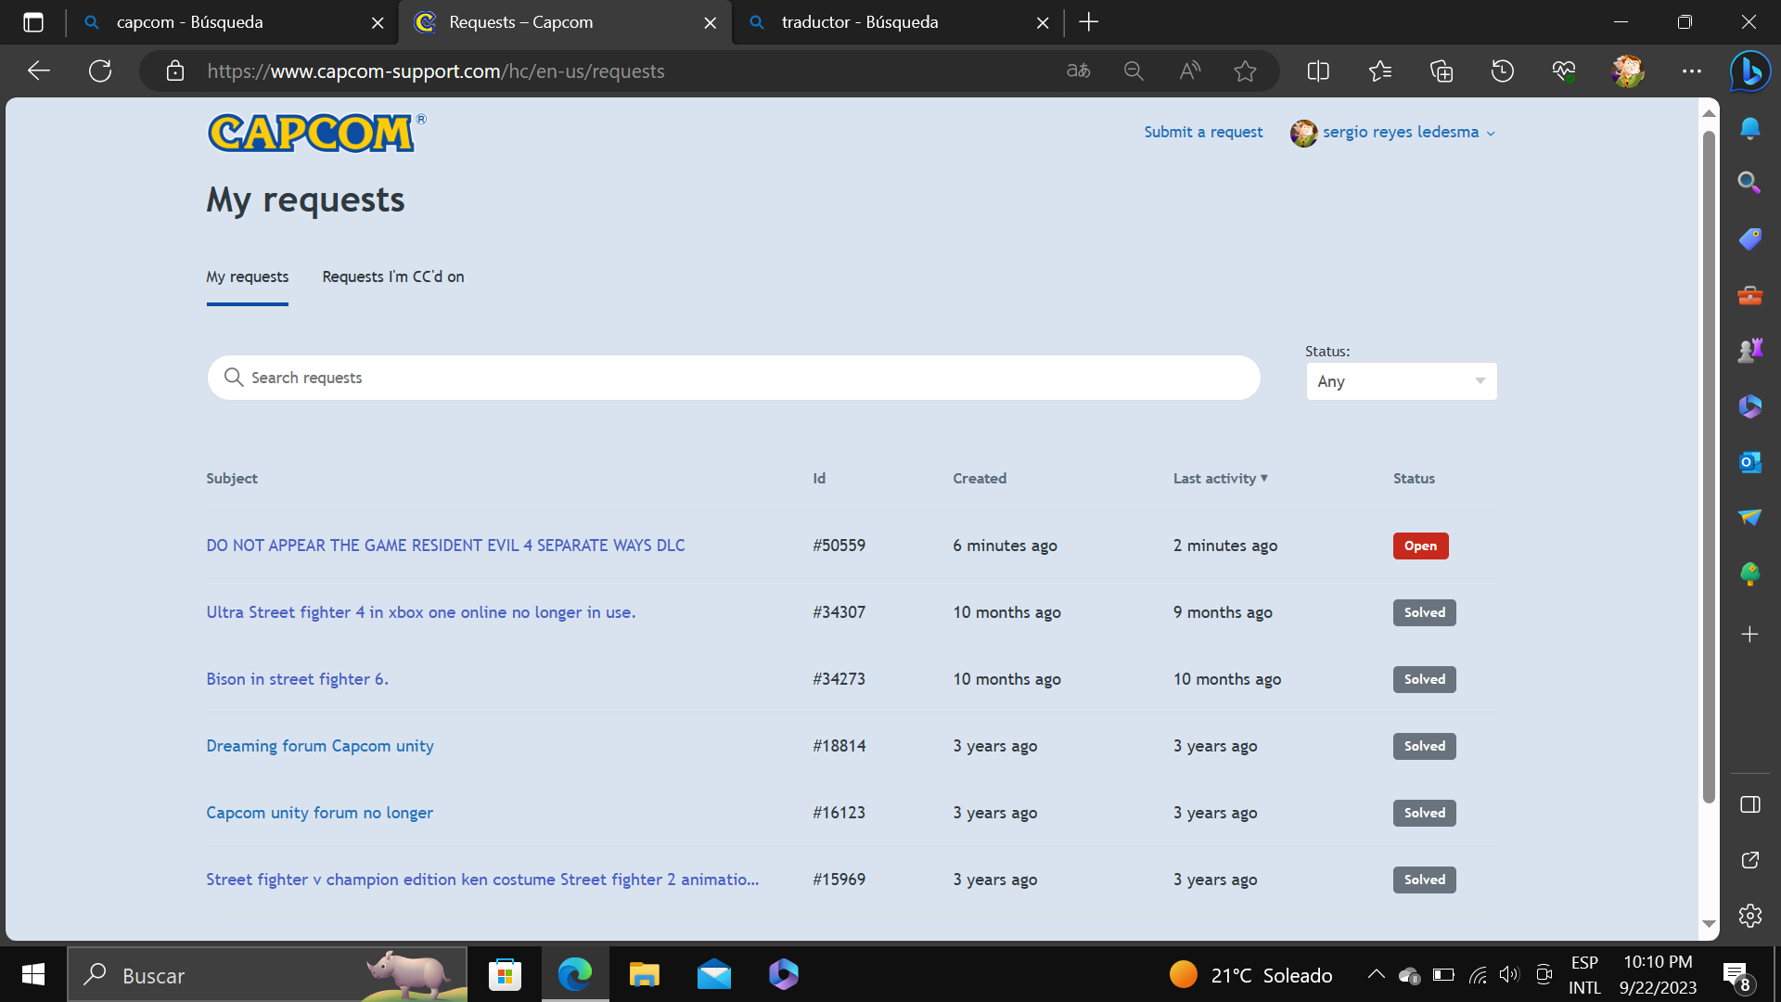Open Drop paper plane in sidebar
The width and height of the screenshot is (1781, 1002).
pos(1750,518)
